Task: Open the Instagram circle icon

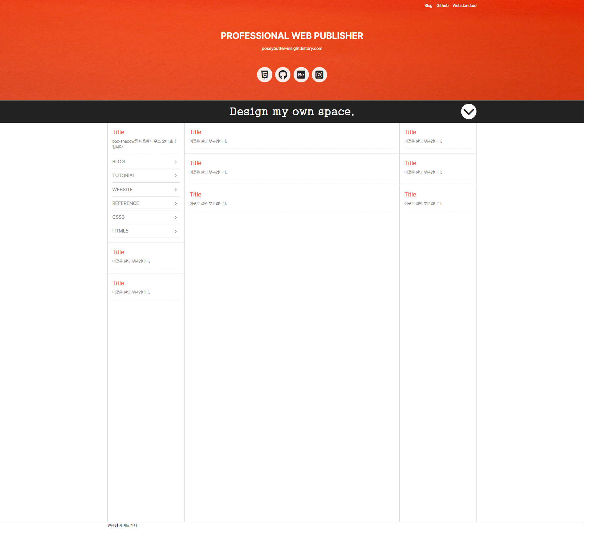Action: pyautogui.click(x=319, y=75)
